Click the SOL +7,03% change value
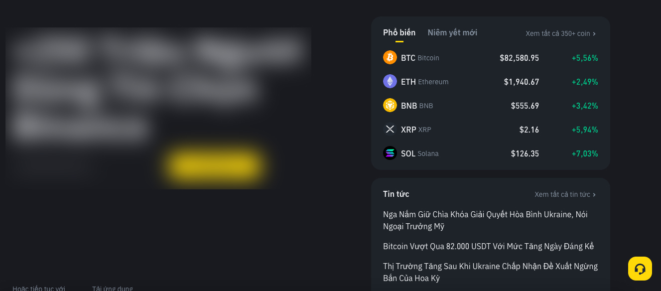 (x=585, y=153)
